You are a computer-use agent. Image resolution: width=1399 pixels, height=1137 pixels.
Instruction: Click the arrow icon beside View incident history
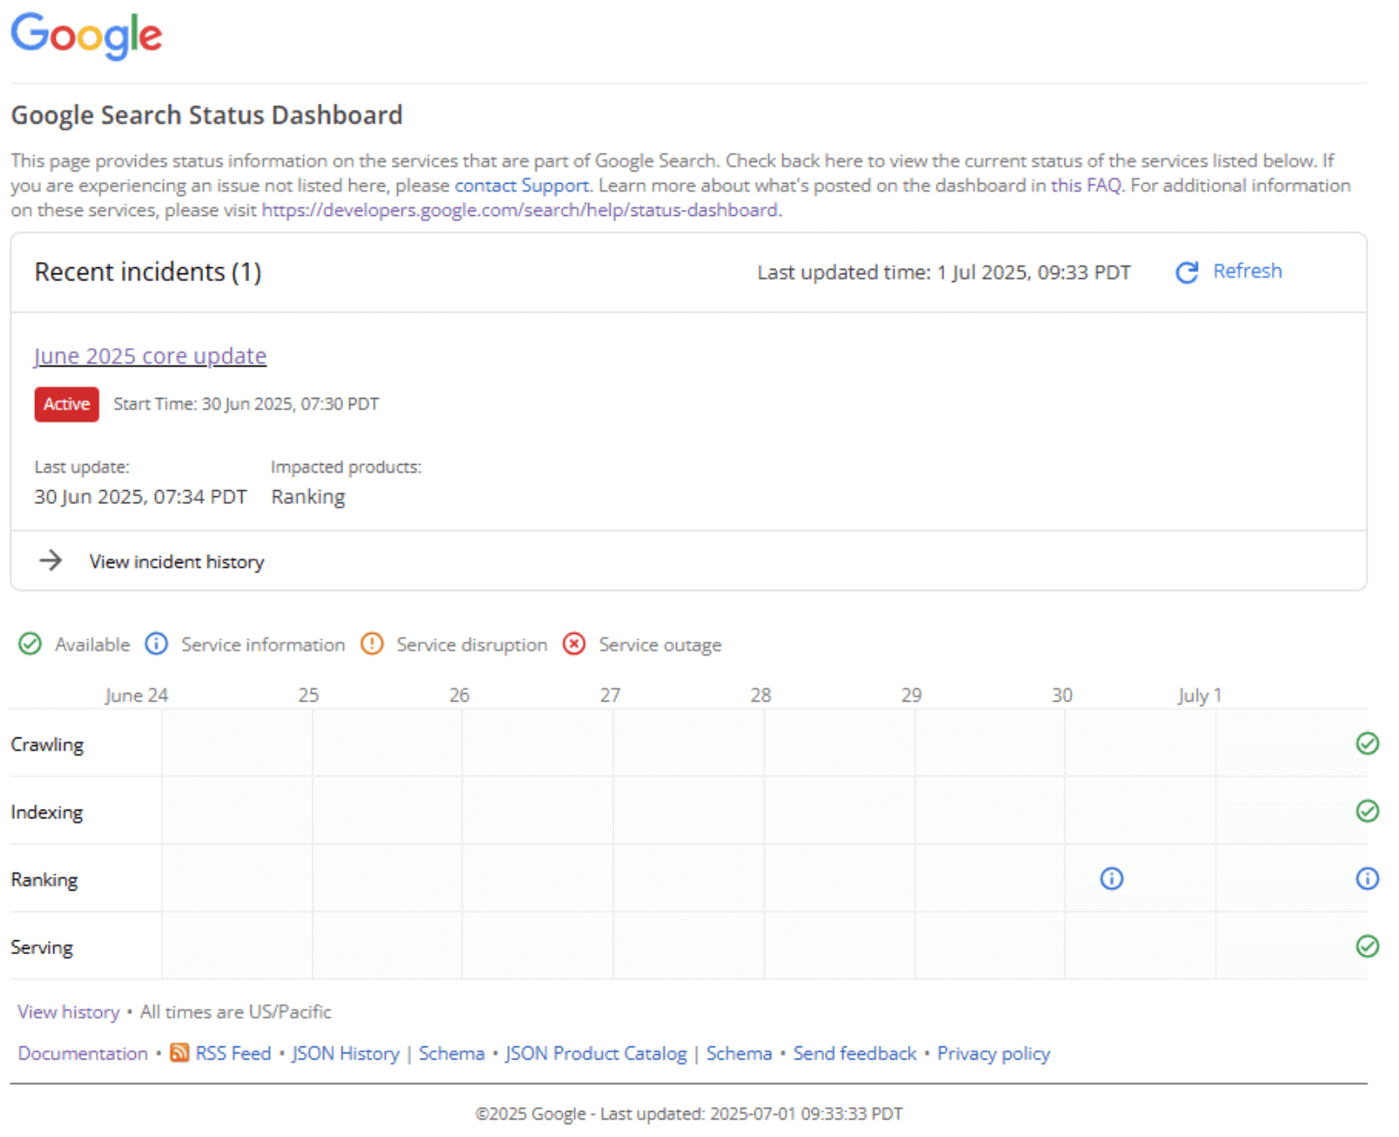click(x=51, y=561)
